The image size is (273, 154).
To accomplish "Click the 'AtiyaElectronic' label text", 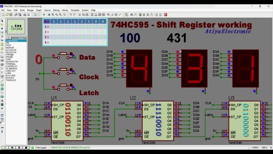I will 228,31.
